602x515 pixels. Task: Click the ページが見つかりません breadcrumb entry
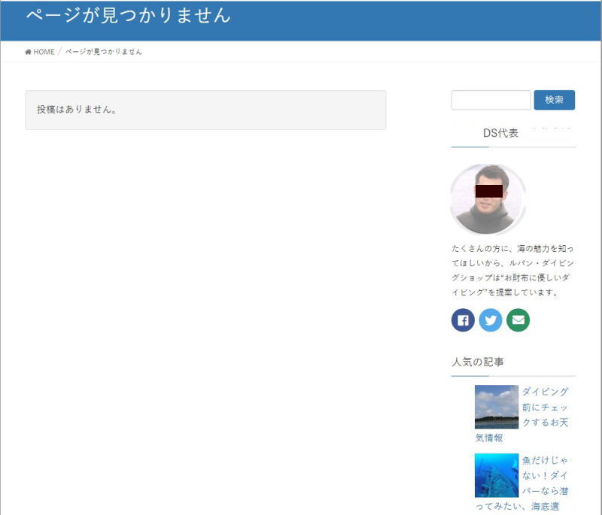pyautogui.click(x=103, y=52)
